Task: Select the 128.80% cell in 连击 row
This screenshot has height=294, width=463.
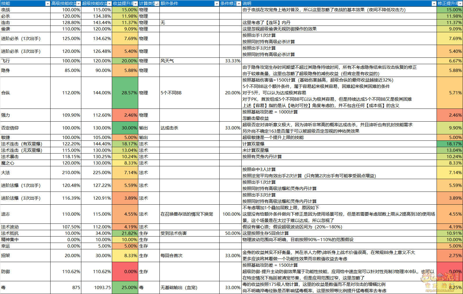Action: (66, 23)
